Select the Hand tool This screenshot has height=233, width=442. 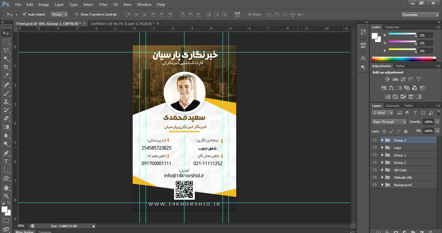[6, 187]
